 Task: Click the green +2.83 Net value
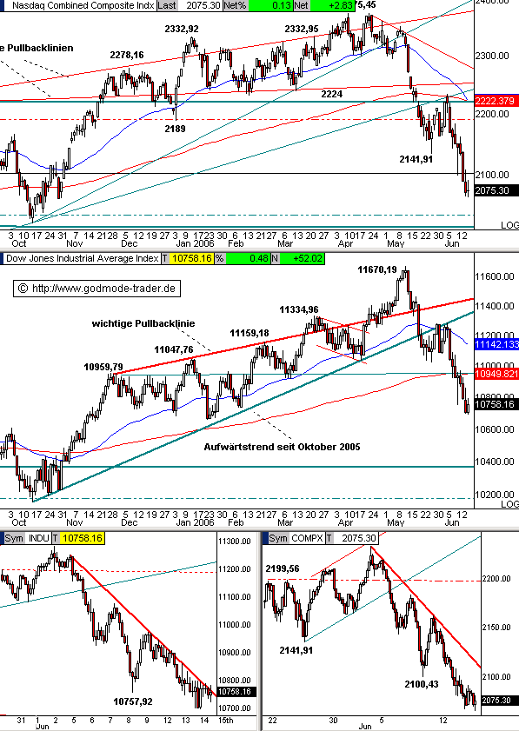pos(332,5)
